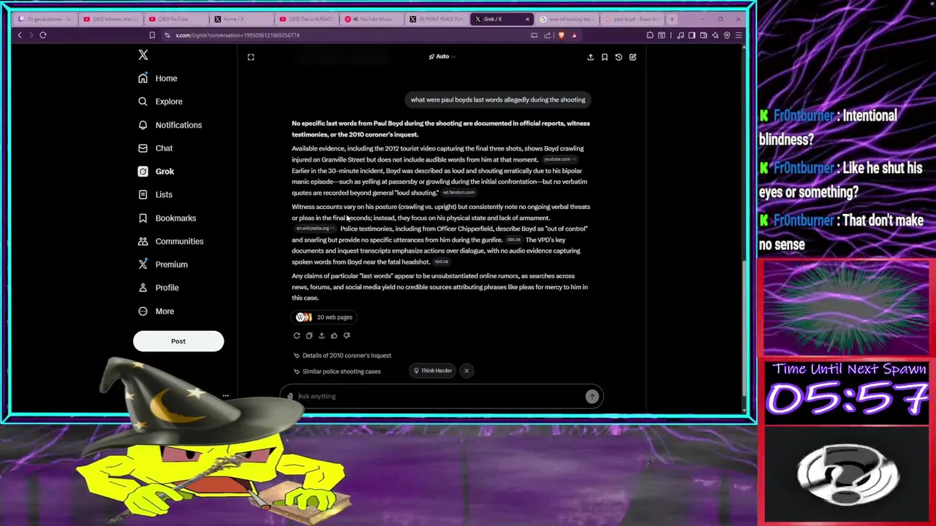Click the browser back arrow
This screenshot has width=936, height=526.
[x=20, y=35]
